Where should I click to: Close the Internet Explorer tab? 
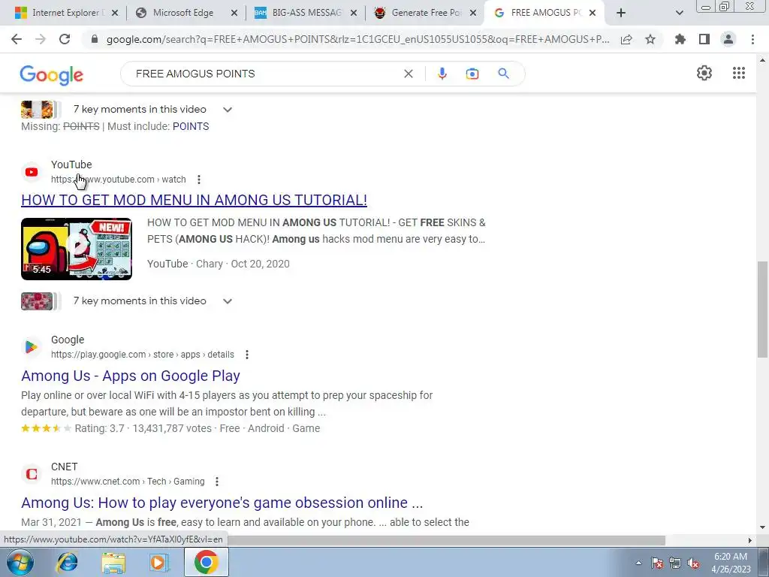(115, 14)
